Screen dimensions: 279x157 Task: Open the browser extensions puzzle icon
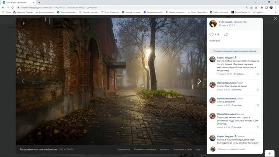click(x=262, y=7)
